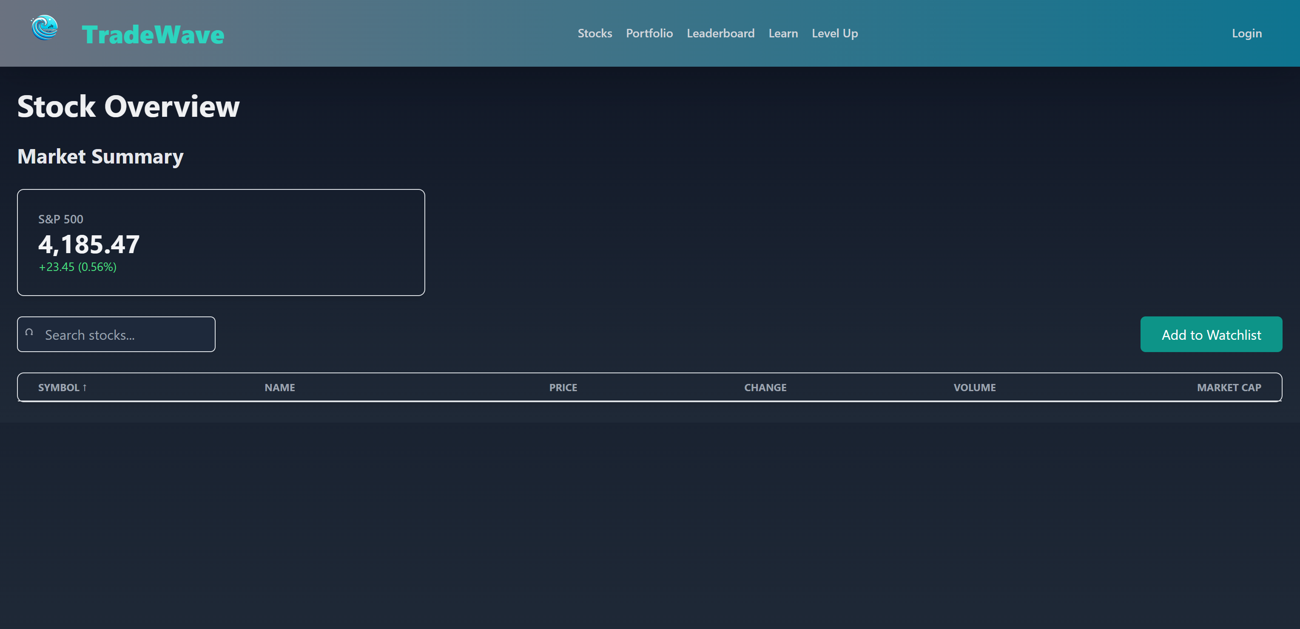The image size is (1300, 629).
Task: Sort table by the NAME column
Action: point(279,388)
